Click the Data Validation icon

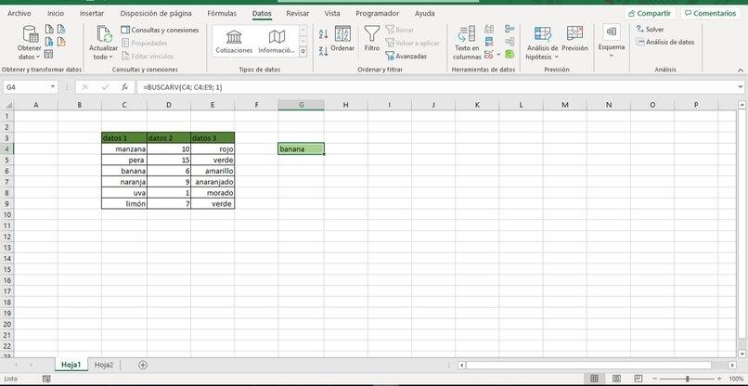tap(489, 55)
